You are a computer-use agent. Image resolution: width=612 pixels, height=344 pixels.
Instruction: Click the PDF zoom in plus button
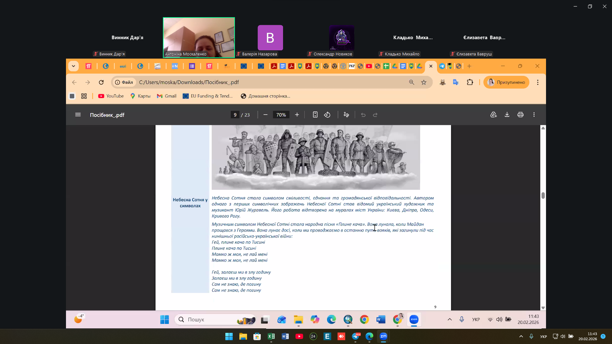coord(297,115)
